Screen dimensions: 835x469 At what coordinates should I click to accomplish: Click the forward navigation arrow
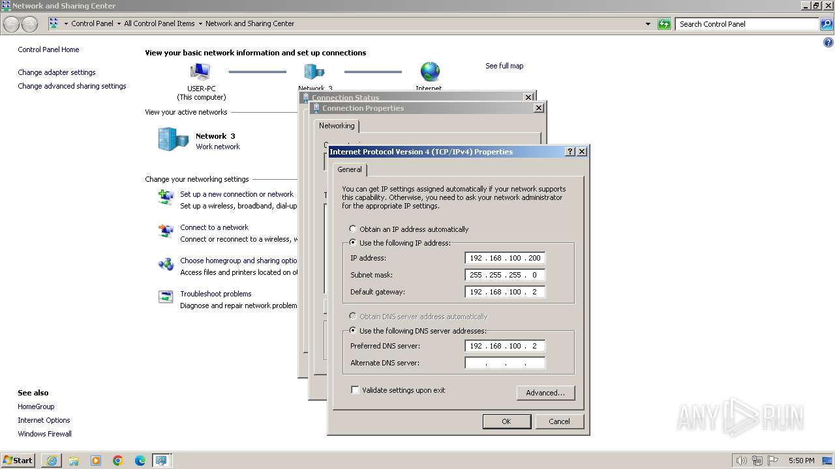click(x=30, y=24)
